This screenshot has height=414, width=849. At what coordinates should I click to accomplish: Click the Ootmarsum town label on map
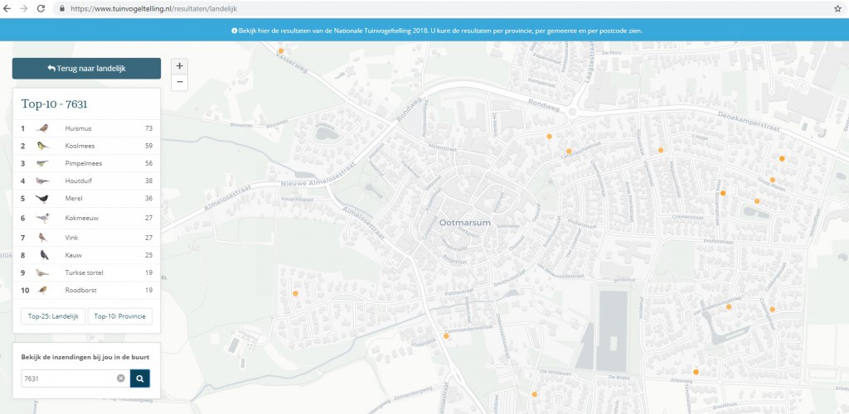(x=458, y=224)
